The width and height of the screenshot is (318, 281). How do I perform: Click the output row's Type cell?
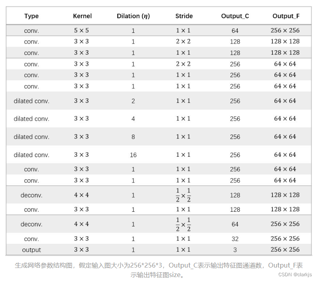point(31,250)
